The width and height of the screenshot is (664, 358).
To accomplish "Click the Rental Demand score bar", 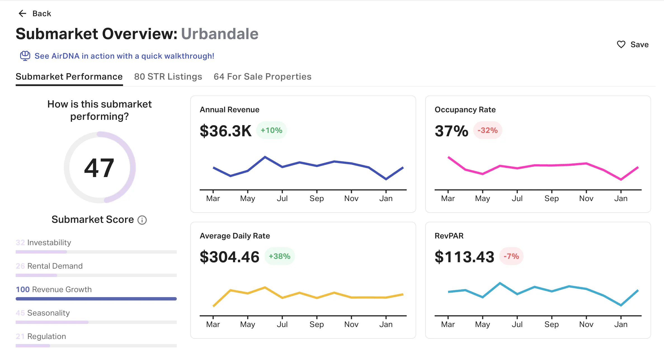I will 96,275.
